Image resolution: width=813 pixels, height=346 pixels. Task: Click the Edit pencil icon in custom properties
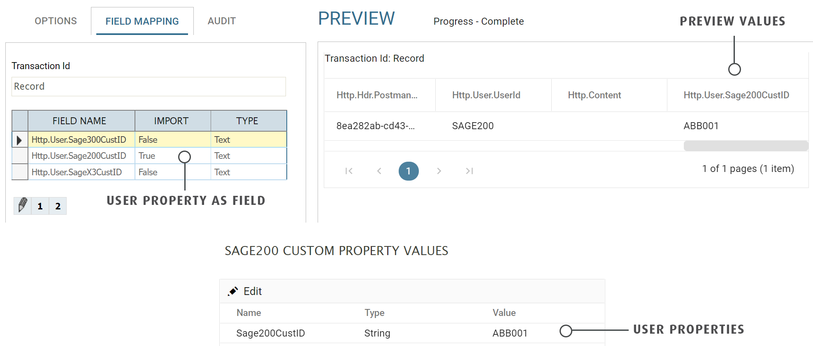[233, 291]
